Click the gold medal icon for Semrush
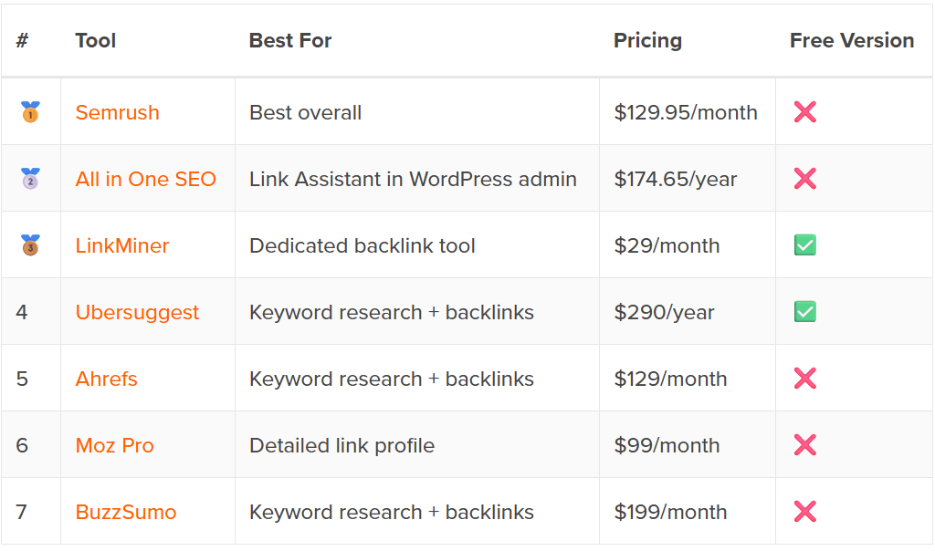This screenshot has width=935, height=551. [x=30, y=112]
